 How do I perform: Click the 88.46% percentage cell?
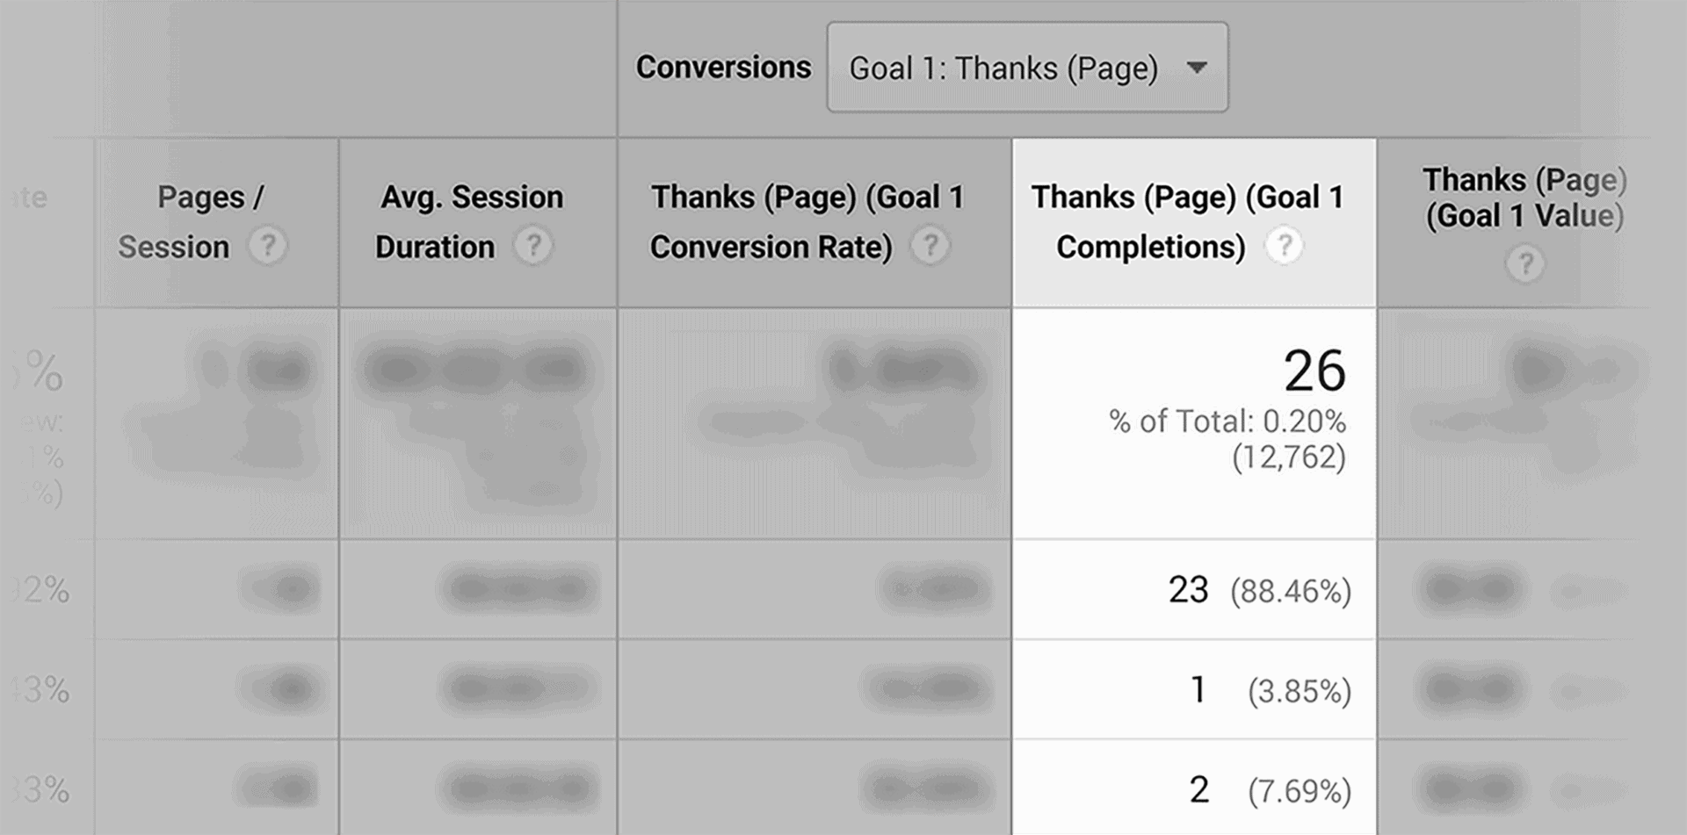(1291, 592)
